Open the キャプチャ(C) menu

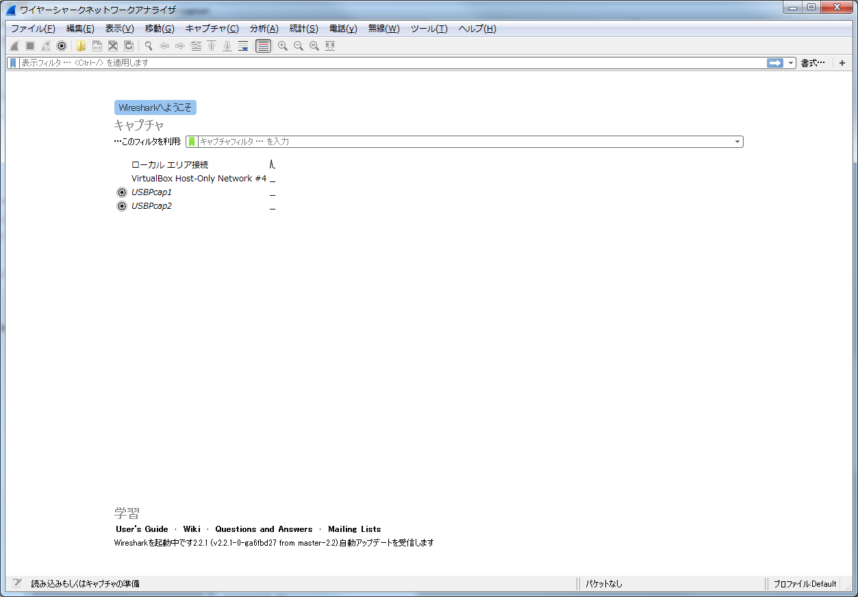point(212,29)
